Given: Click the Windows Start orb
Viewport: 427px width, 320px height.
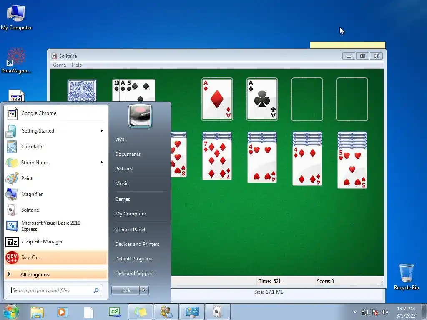Looking at the screenshot, I should (11, 312).
